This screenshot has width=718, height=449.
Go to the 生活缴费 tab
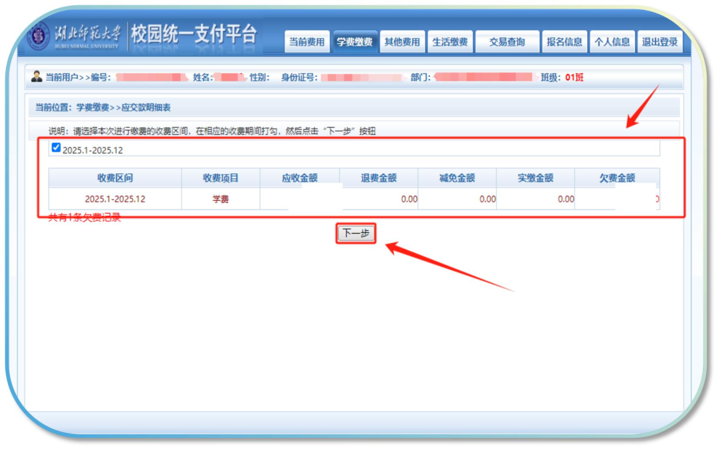click(450, 42)
